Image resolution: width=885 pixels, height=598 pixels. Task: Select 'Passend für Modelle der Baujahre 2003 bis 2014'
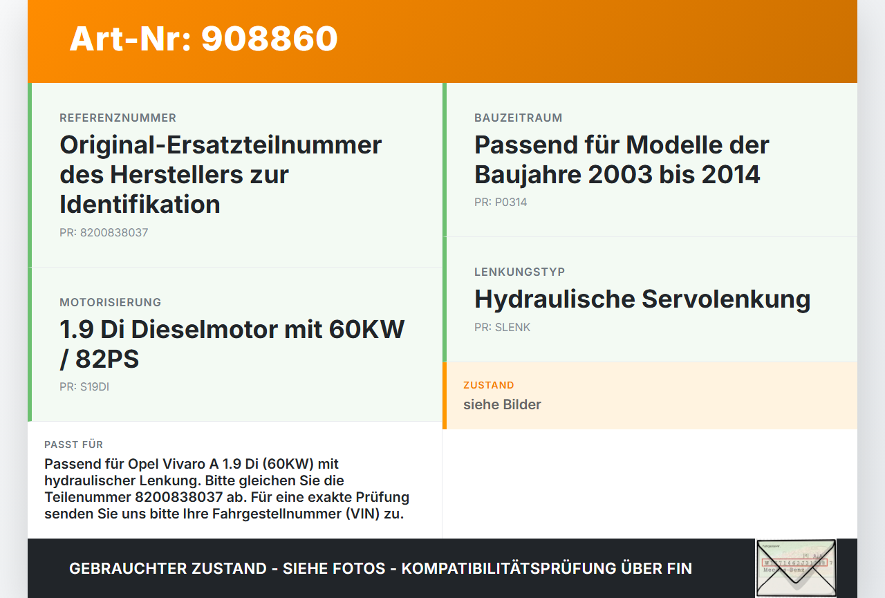click(x=622, y=160)
